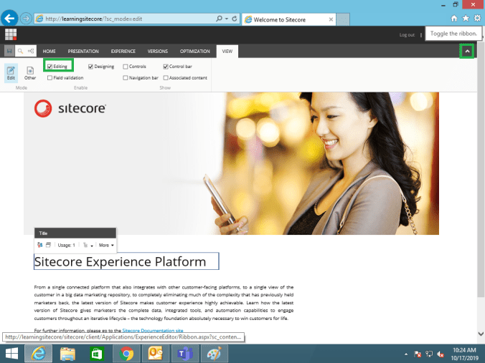Viewport: 485px width, 363px height.
Task: Uncheck the Editing checkbox
Action: tap(50, 67)
